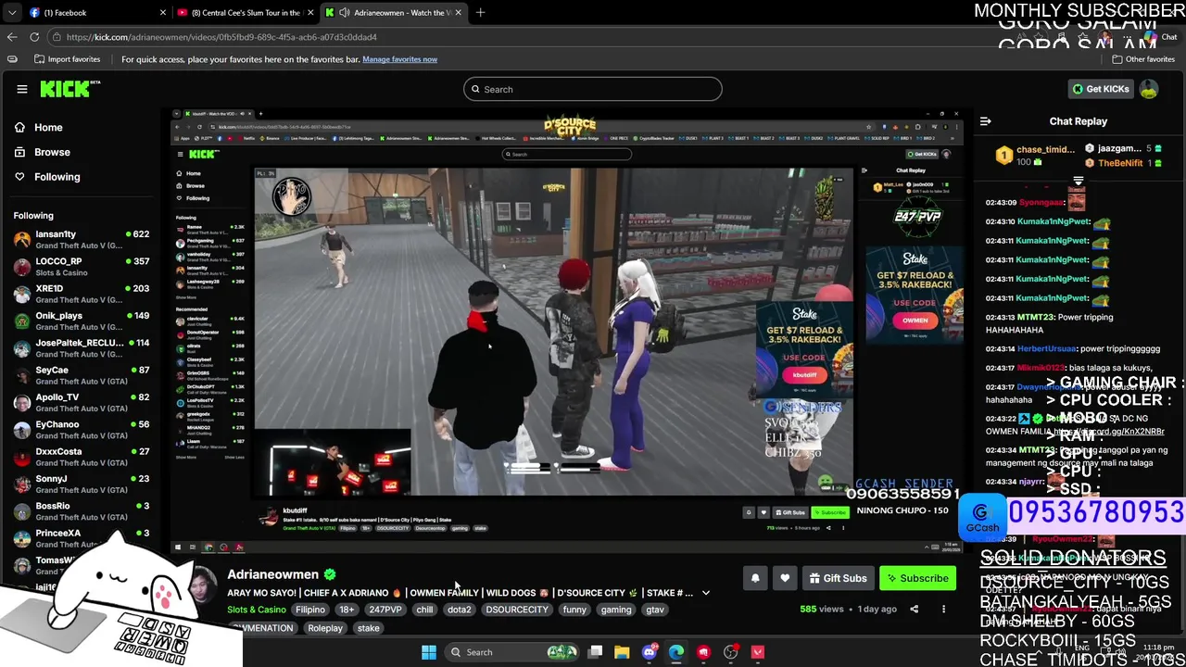Open the Kick hamburger sidebar menu

tap(22, 89)
